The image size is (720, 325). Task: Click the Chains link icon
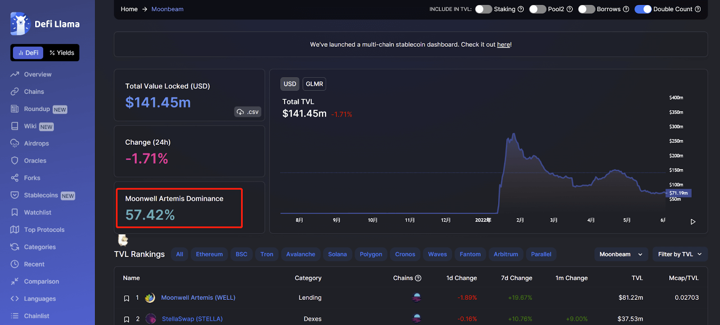(15, 92)
